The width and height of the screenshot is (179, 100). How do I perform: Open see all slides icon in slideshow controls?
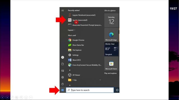[x=17, y=97]
